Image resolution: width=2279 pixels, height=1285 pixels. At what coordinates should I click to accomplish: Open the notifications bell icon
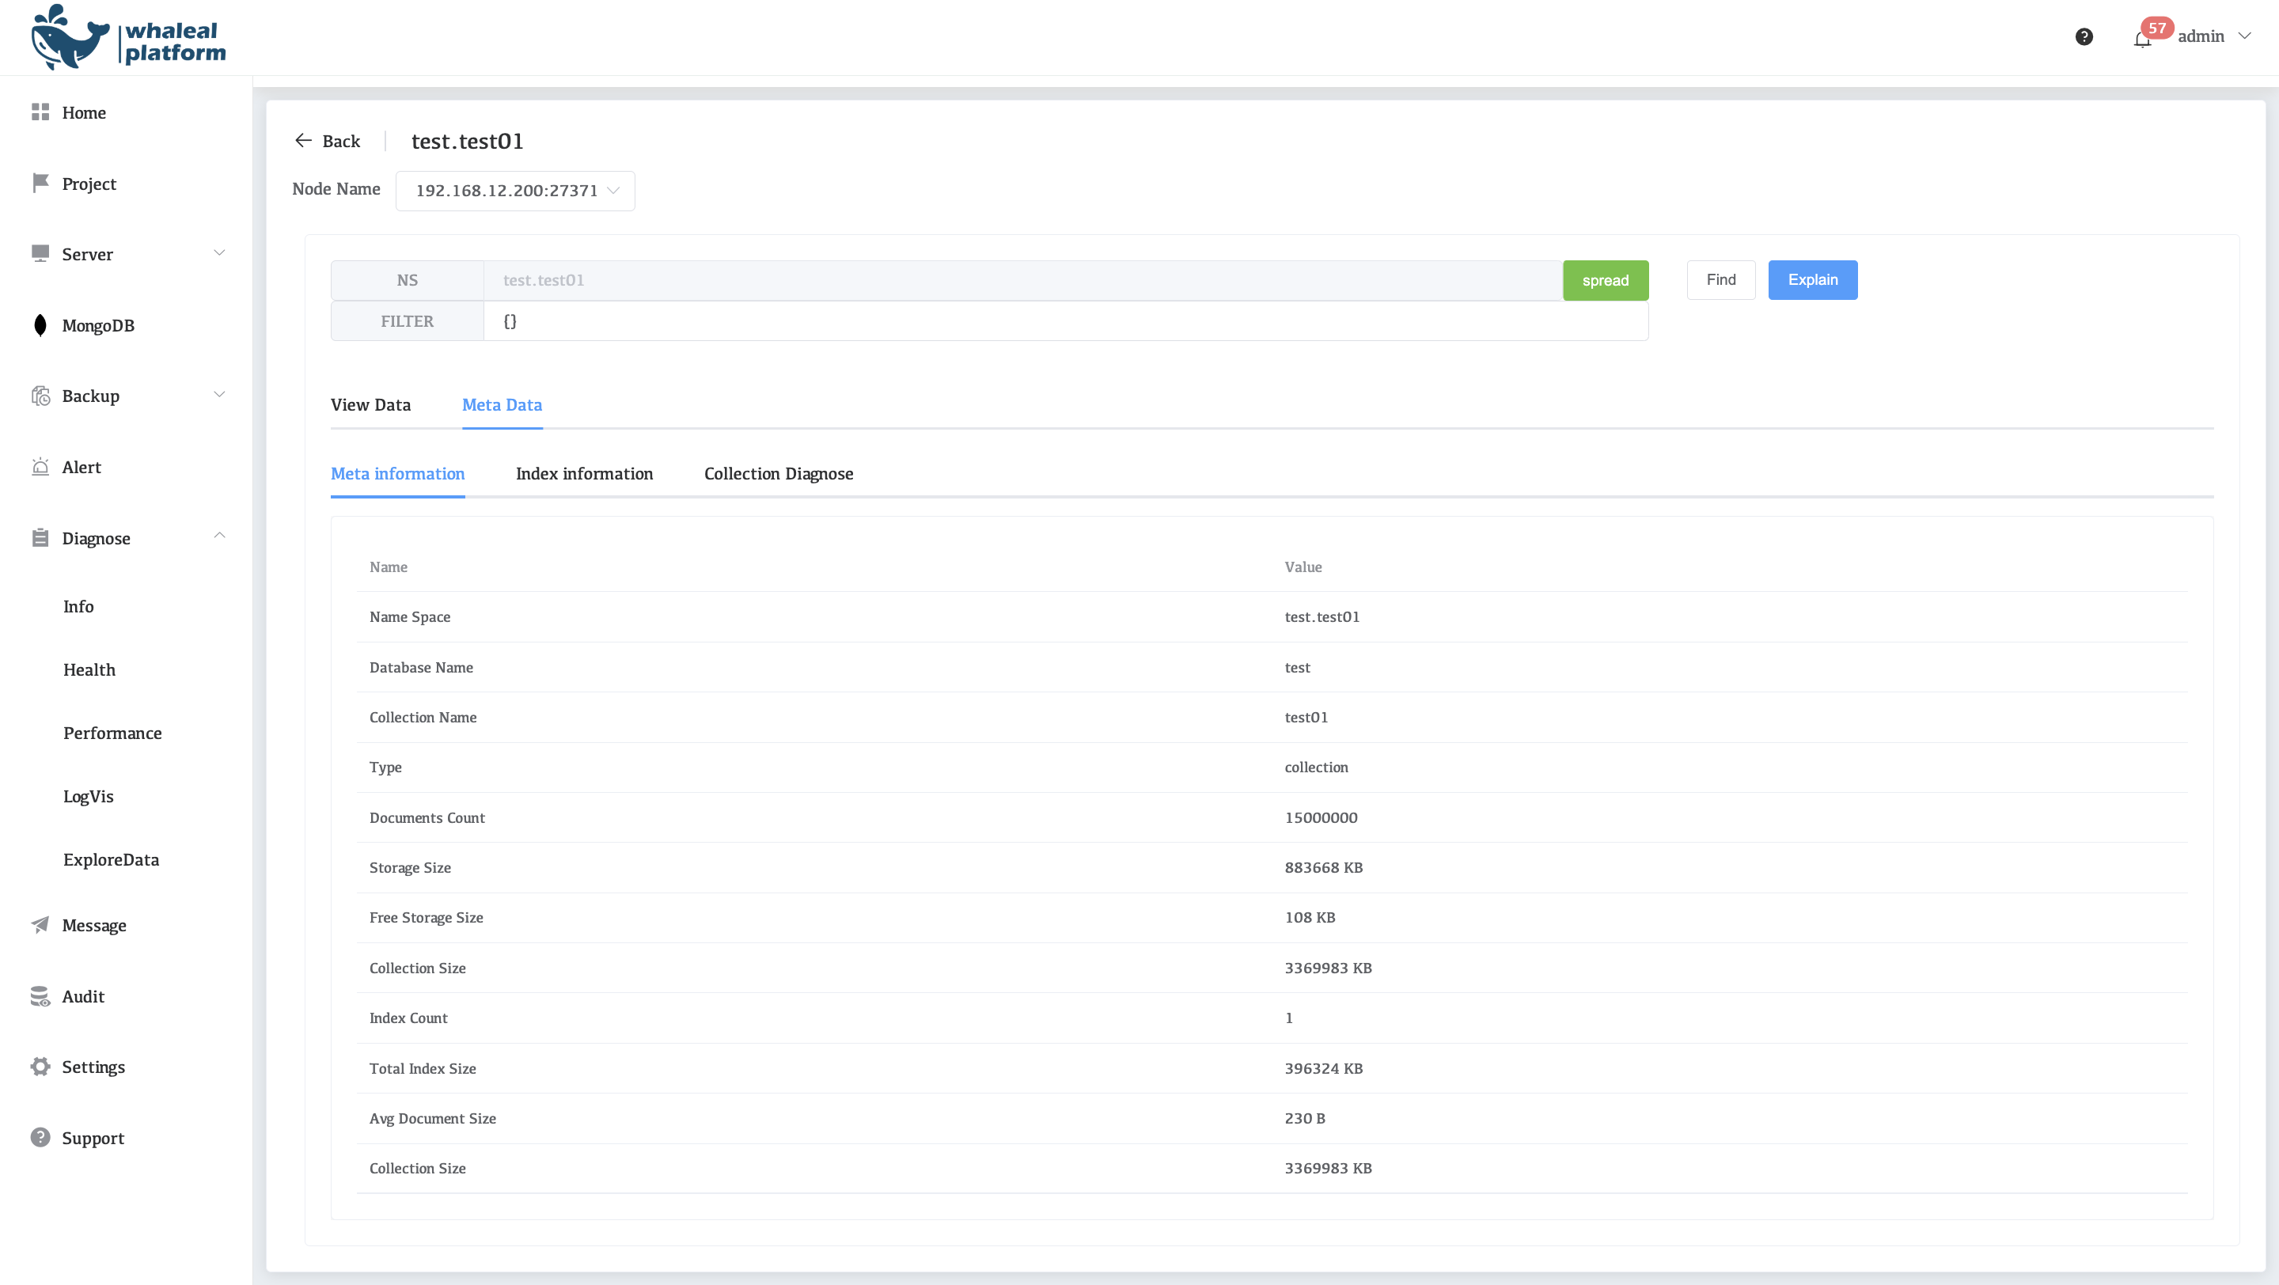(x=2142, y=39)
